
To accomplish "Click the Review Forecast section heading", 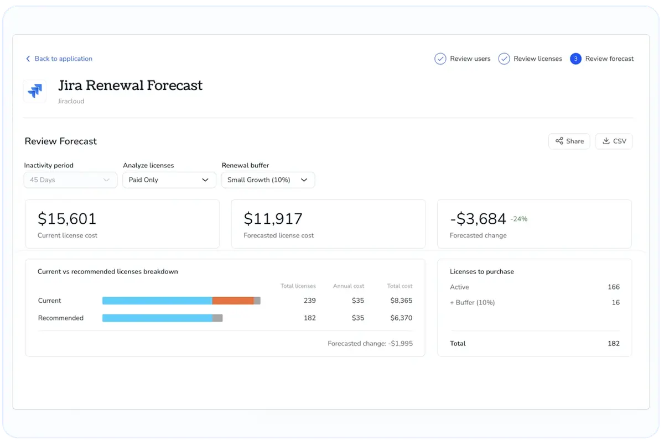I will click(x=61, y=141).
